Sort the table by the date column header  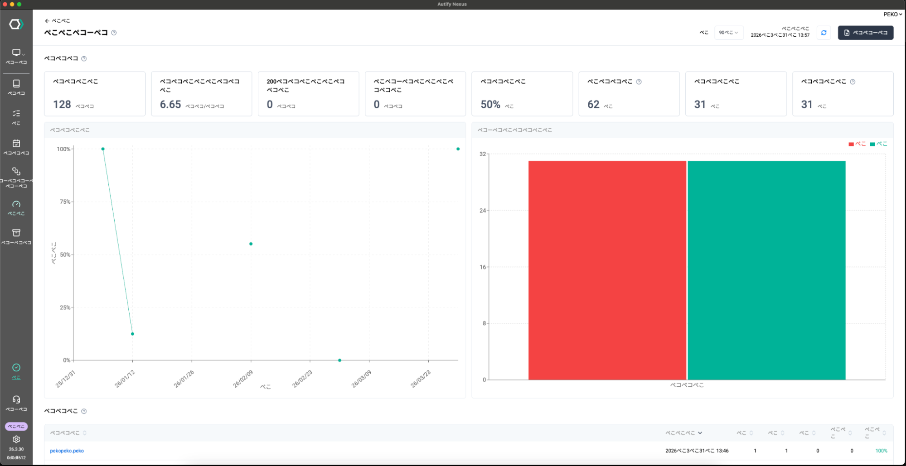(683, 433)
